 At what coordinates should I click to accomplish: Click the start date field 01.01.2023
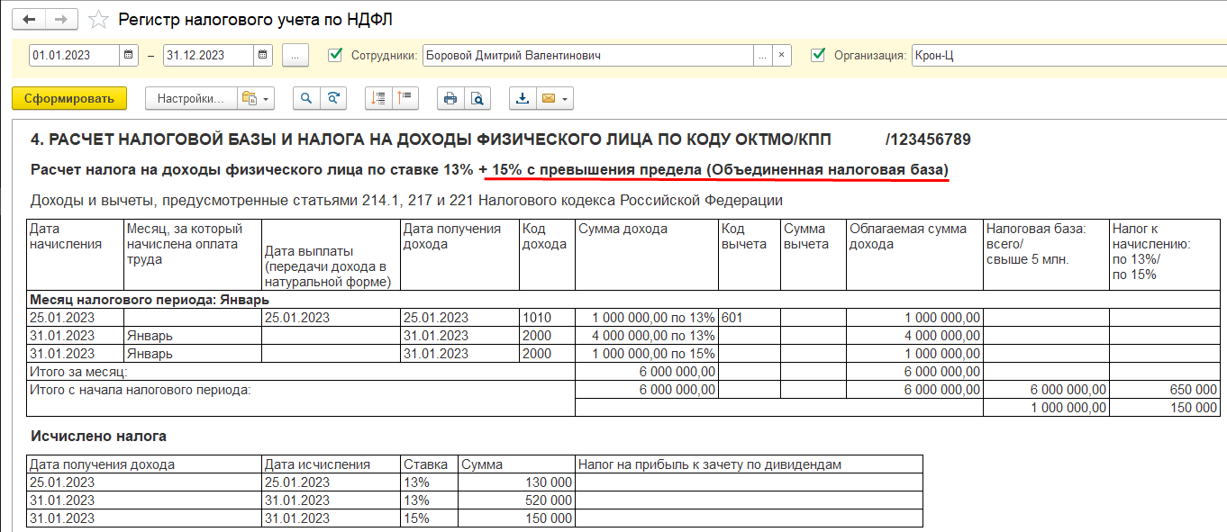[74, 55]
